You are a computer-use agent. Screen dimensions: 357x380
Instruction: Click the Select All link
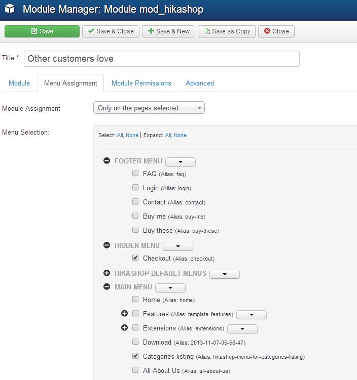coord(120,135)
